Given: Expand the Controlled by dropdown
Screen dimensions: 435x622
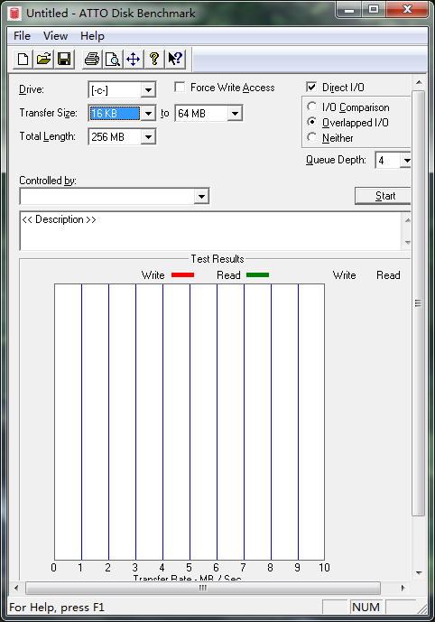Looking at the screenshot, I should click(201, 197).
